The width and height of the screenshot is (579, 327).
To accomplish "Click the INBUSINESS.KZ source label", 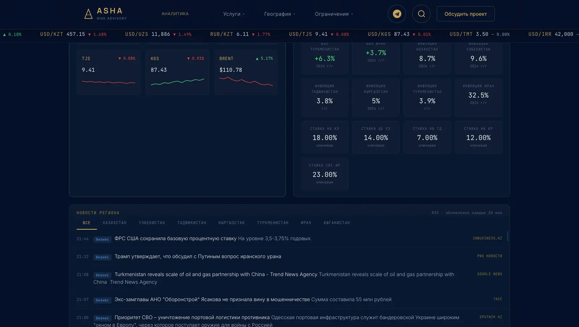I will click(487, 238).
